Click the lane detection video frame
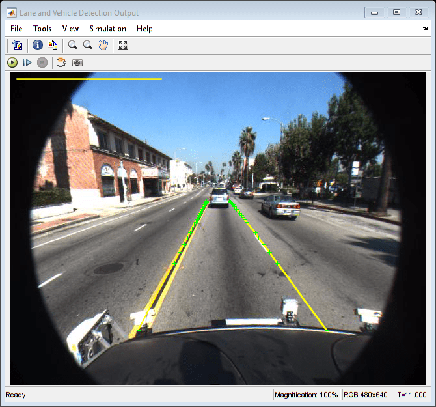The width and height of the screenshot is (436, 407). (218, 229)
